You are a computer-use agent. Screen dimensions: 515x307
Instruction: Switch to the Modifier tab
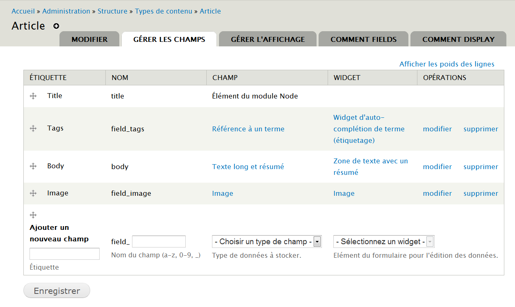(89, 39)
